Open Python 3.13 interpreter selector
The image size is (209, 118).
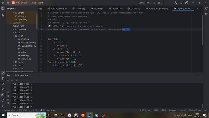pyautogui.click(x=190, y=110)
